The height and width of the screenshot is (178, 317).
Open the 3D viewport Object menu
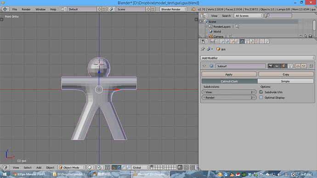point(50,167)
